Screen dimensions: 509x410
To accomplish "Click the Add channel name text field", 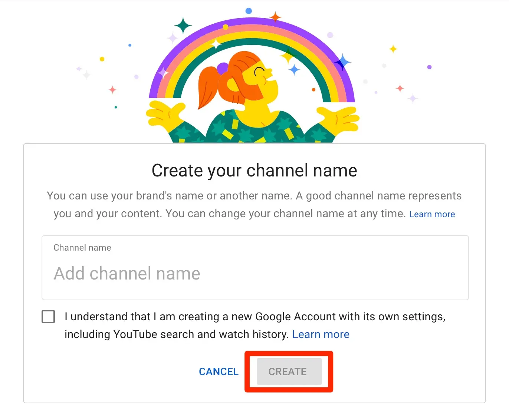I will (x=254, y=274).
